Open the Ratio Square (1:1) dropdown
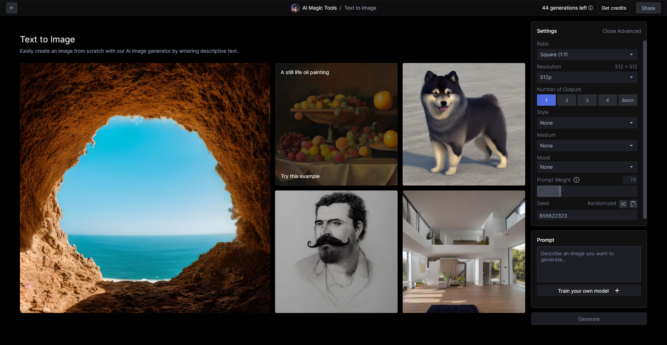This screenshot has height=345, width=667. point(587,54)
